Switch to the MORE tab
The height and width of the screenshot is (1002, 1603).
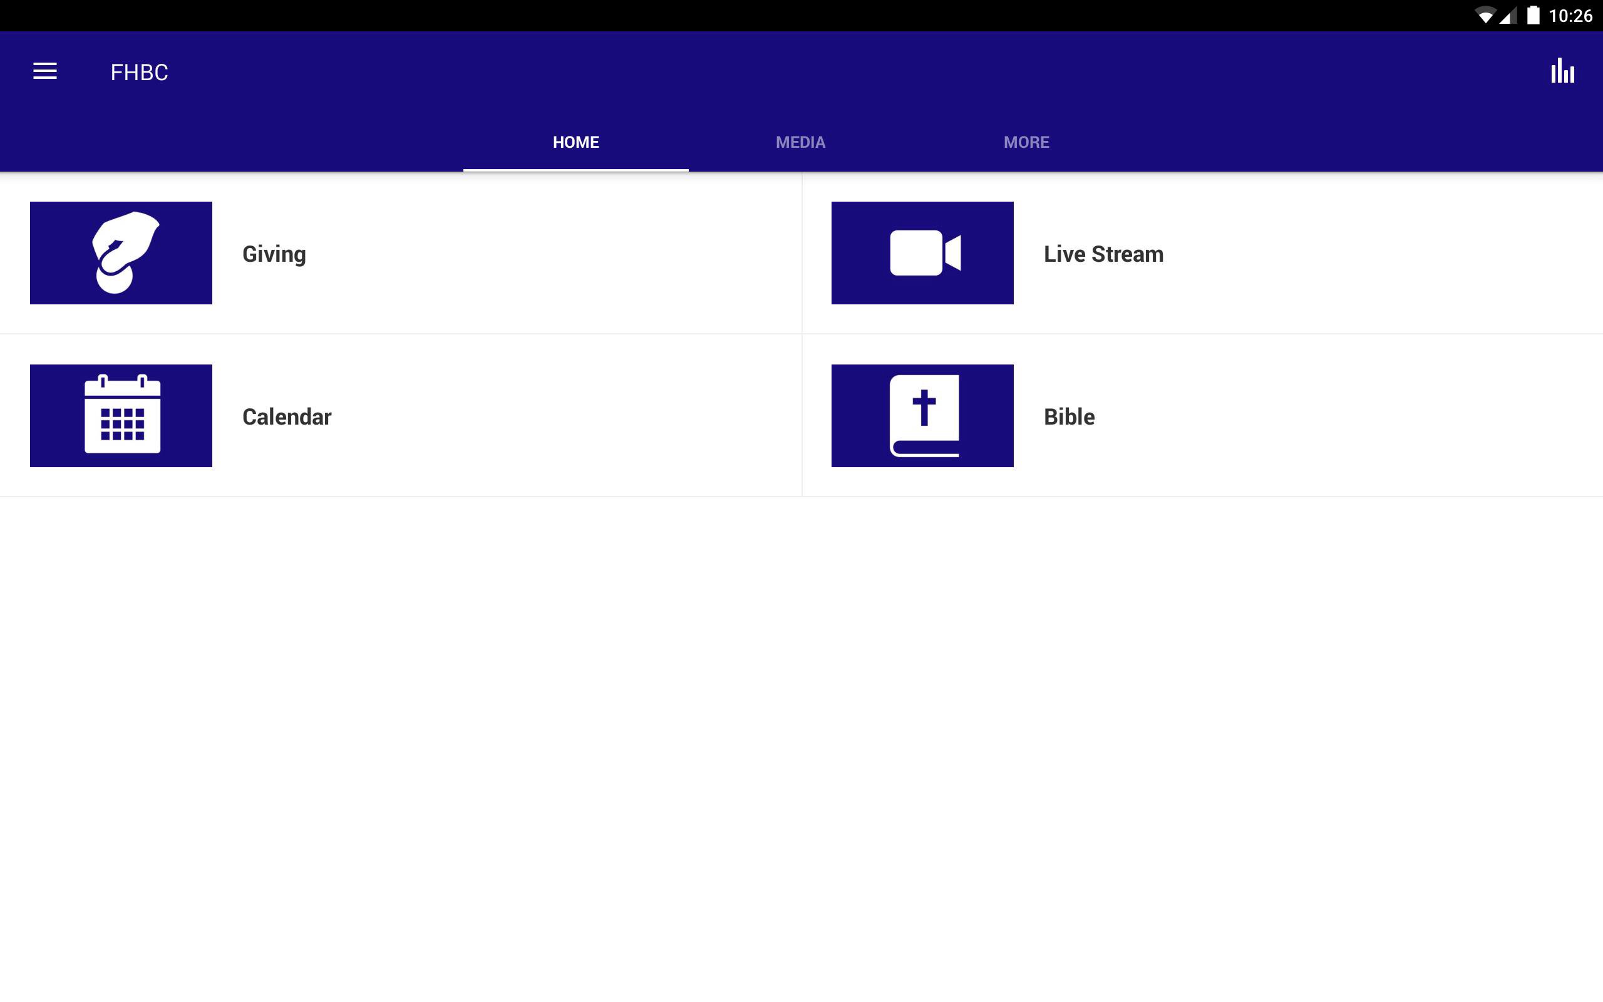pyautogui.click(x=1026, y=143)
